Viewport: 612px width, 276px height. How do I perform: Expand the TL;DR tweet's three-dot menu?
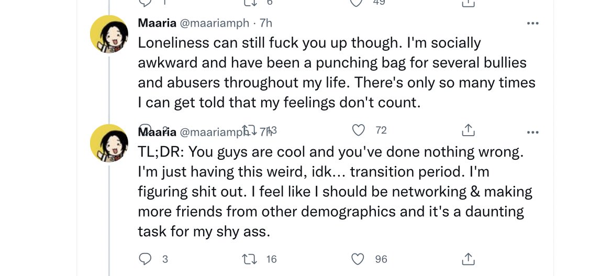(532, 133)
